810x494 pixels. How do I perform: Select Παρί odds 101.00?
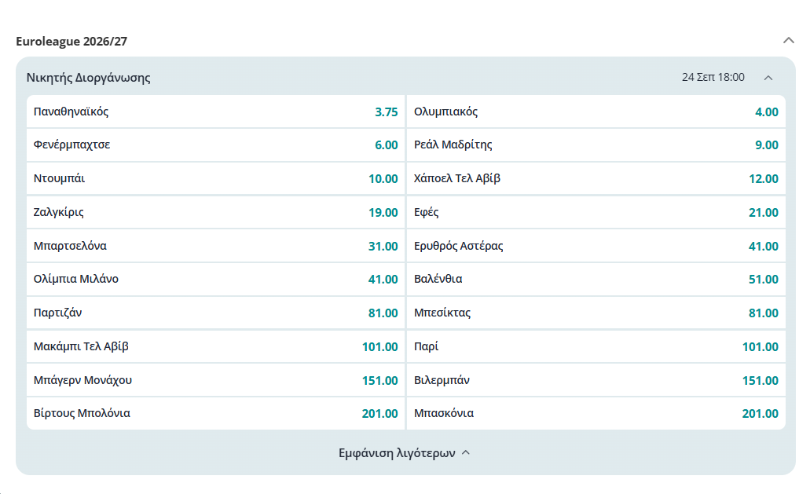(596, 346)
